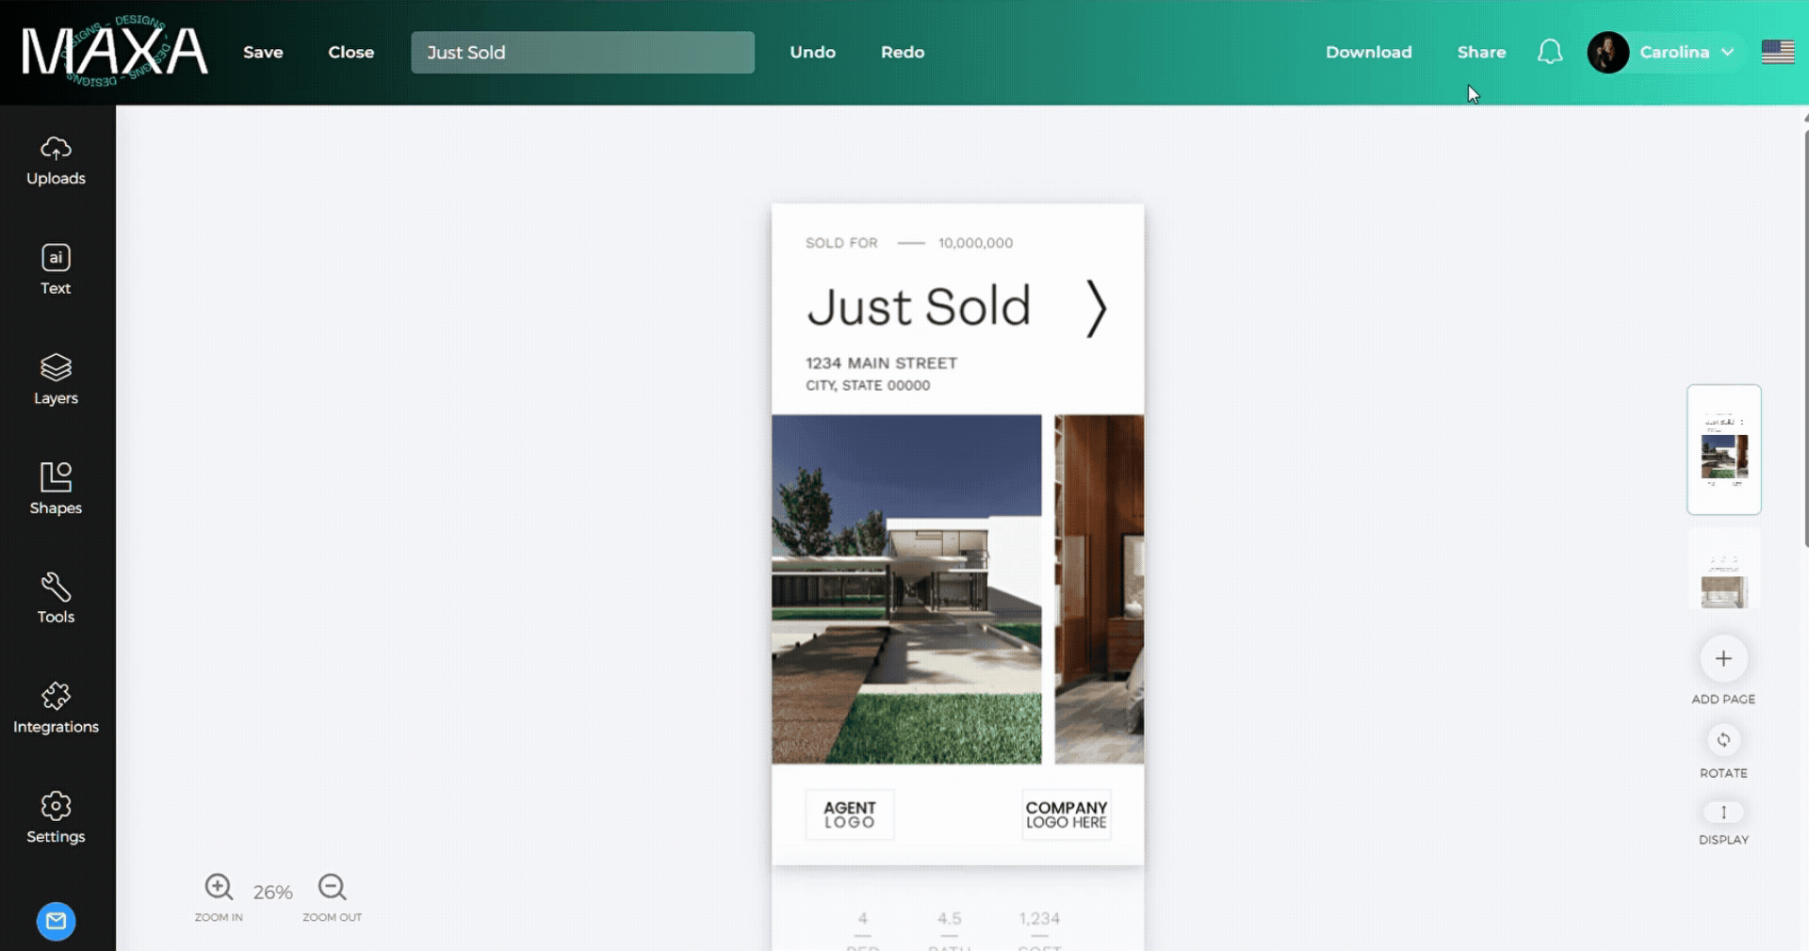Zoom in on the canvas
The image size is (1809, 951).
point(219,888)
